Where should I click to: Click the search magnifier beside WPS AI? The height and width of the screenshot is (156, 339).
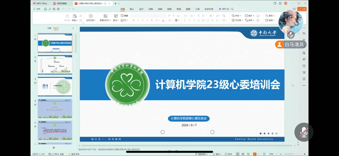(x=232, y=9)
